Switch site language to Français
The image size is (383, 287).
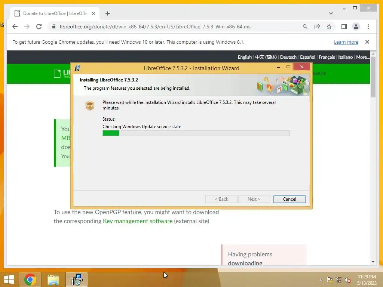[x=327, y=57]
